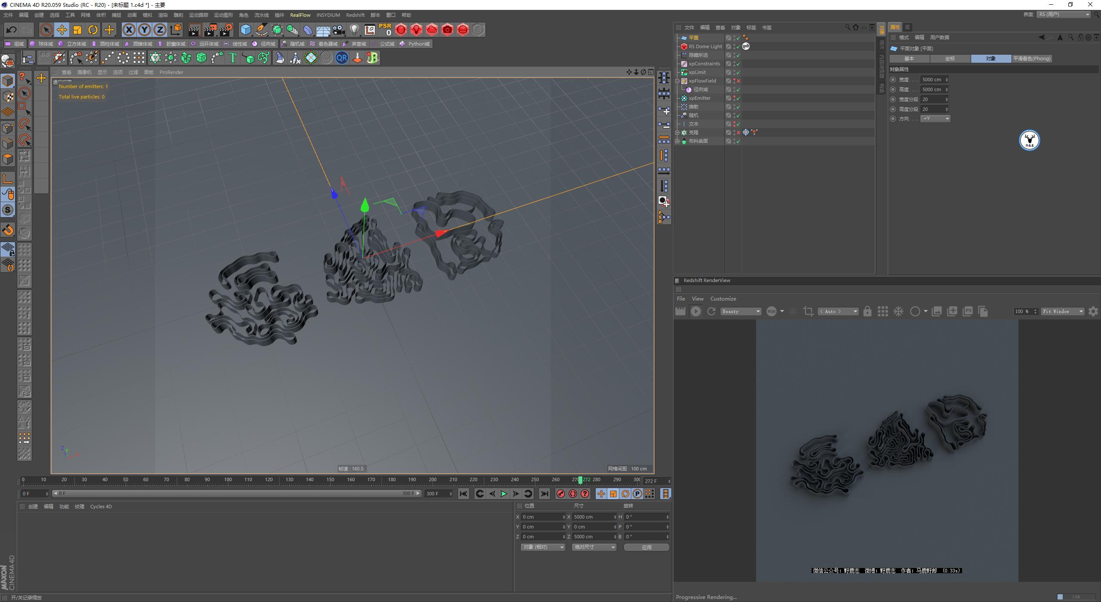Click the 应用 button in coordinates panel
The width and height of the screenshot is (1101, 602).
coord(647,547)
